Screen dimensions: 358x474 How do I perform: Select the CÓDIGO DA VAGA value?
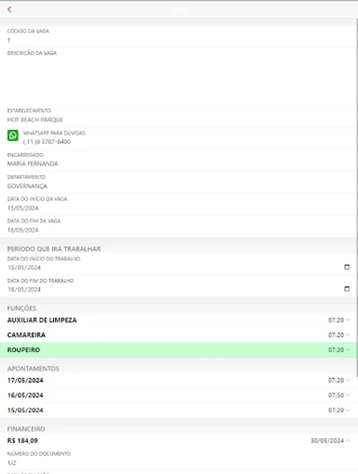pyautogui.click(x=7, y=39)
